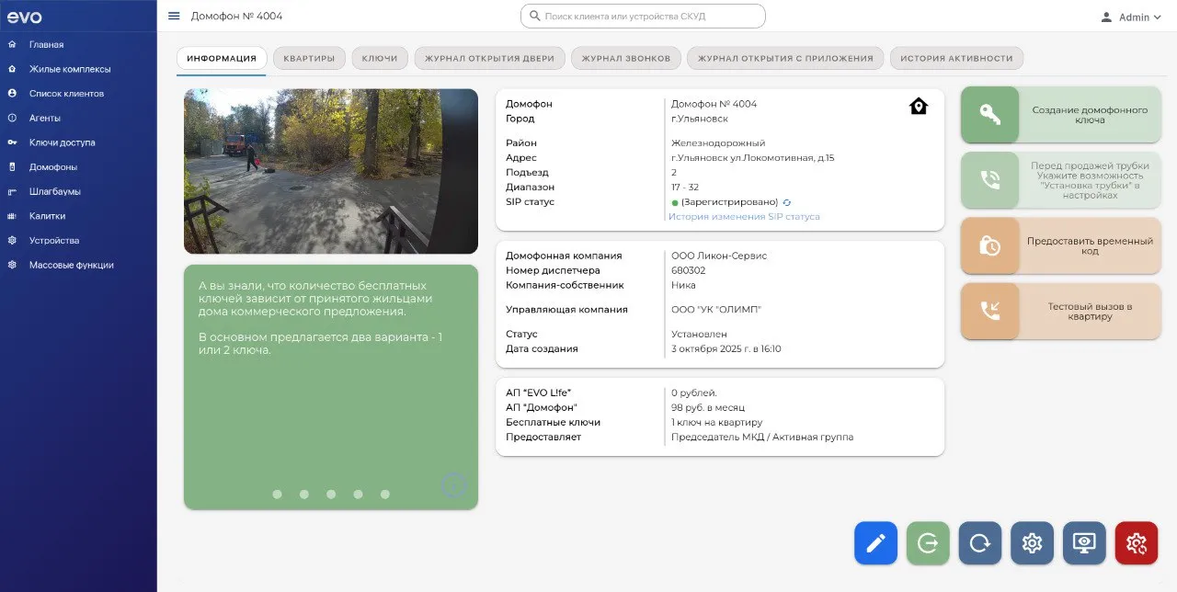Click Предоставить временный код button

(x=1061, y=245)
